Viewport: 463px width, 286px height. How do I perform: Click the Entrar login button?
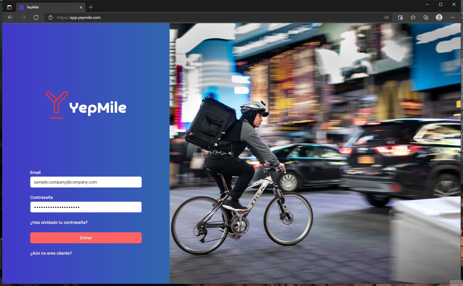(86, 238)
